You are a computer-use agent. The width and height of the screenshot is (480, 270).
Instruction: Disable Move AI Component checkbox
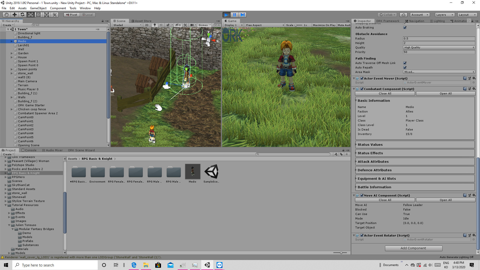click(x=362, y=195)
